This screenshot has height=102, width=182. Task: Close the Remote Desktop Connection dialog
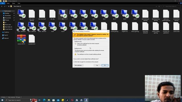pyautogui.click(x=108, y=31)
